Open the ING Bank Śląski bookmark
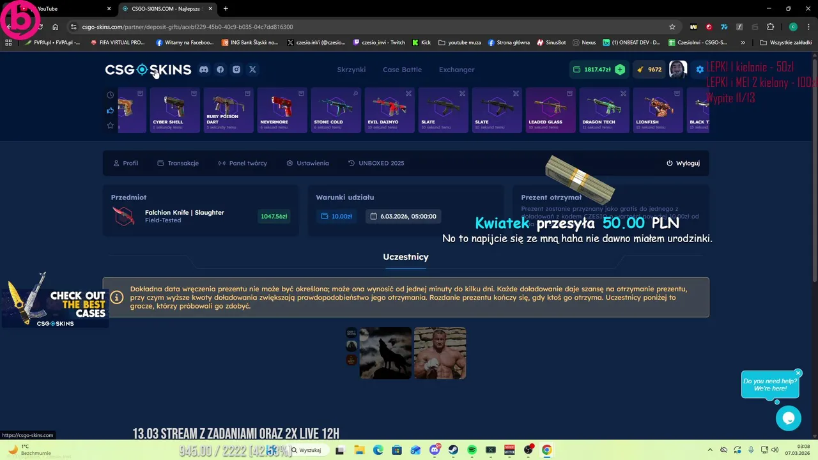This screenshot has height=460, width=818. 250,43
